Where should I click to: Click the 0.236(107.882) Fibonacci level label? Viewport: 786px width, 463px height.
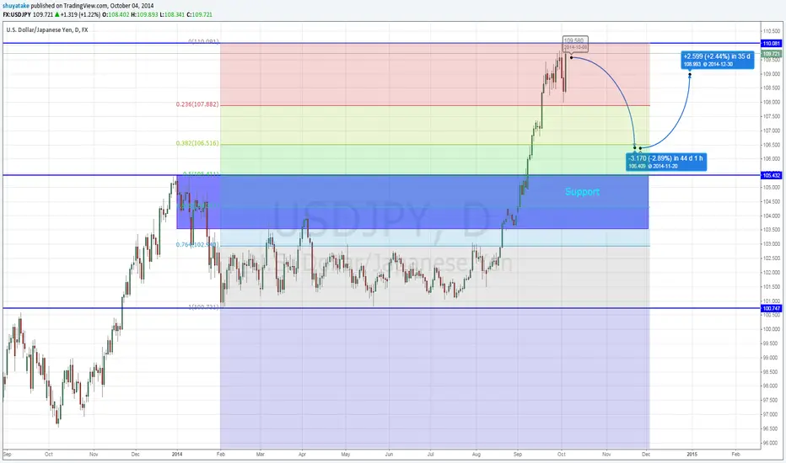pos(197,104)
